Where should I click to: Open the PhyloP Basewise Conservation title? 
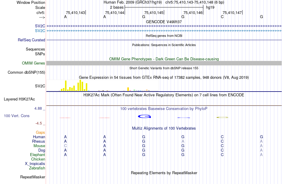(164, 108)
